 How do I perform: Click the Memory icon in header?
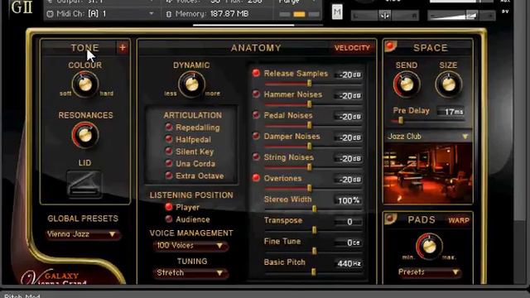coord(169,14)
